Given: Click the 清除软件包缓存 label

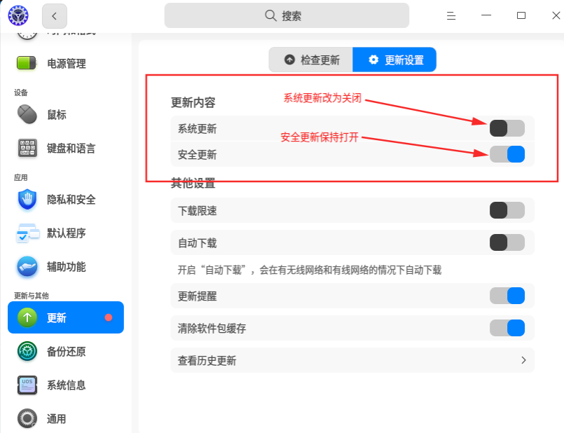Looking at the screenshot, I should (212, 329).
